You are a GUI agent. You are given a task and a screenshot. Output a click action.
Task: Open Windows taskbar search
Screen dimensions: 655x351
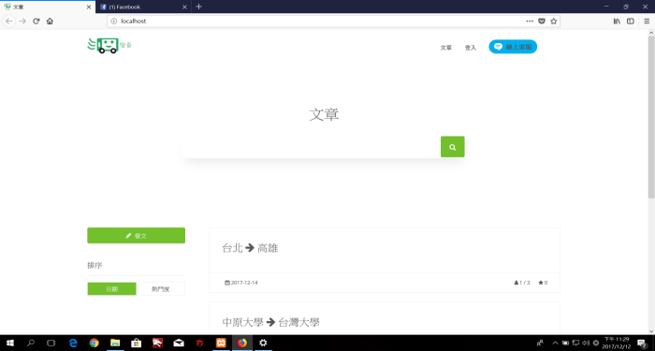point(31,344)
